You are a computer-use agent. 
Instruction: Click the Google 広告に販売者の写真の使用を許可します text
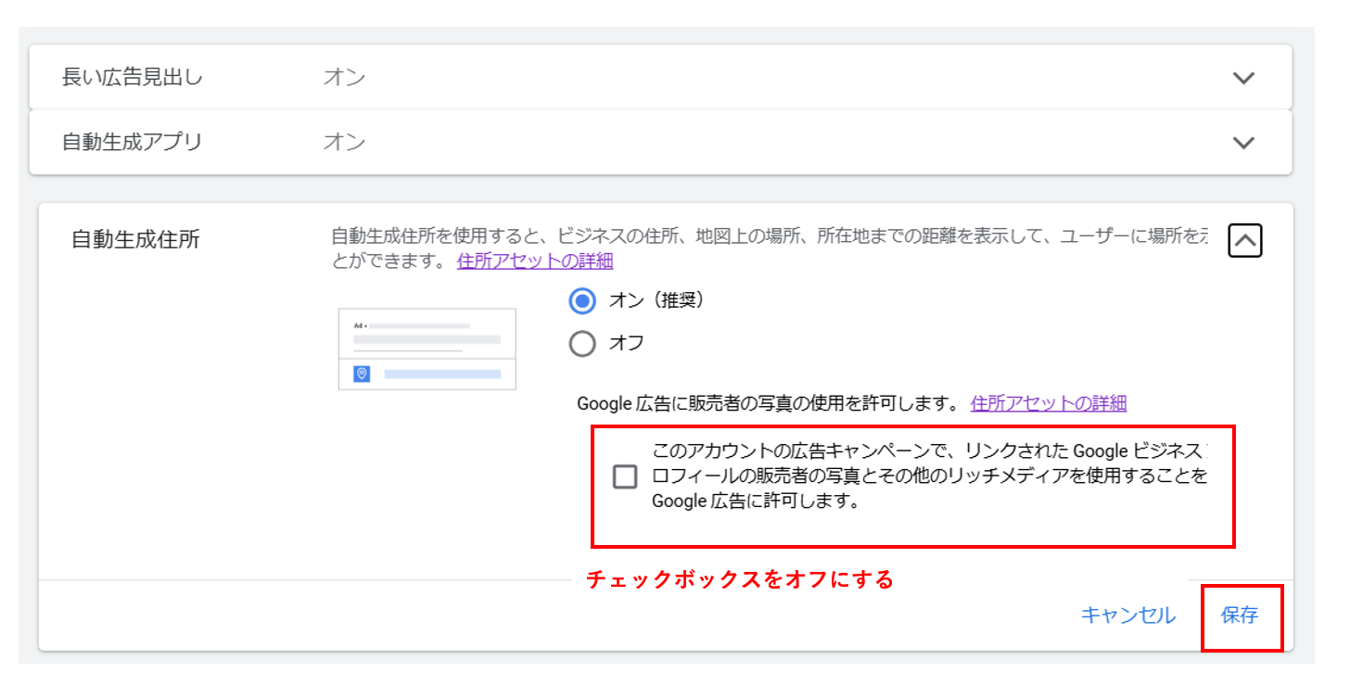(767, 403)
